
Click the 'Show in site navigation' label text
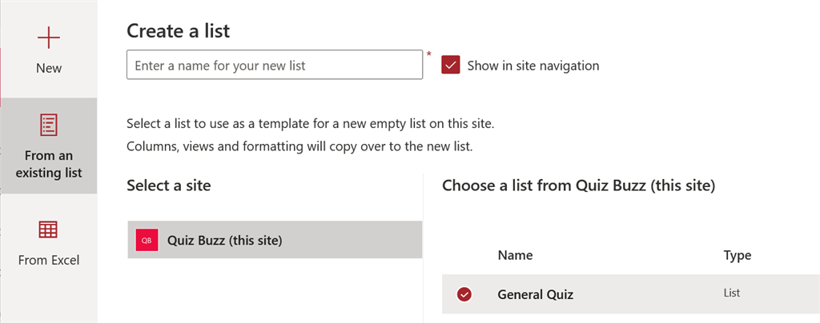pyautogui.click(x=533, y=66)
